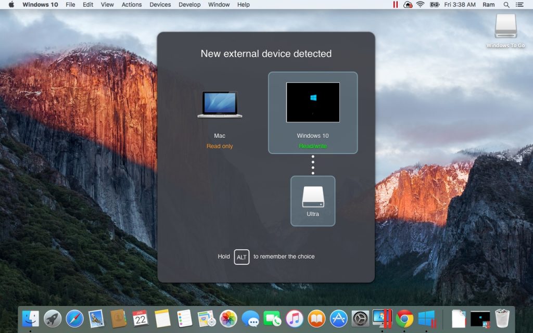This screenshot has width=533, height=333.
Task: Open Notification Center from the menu bar
Action: 519,5
